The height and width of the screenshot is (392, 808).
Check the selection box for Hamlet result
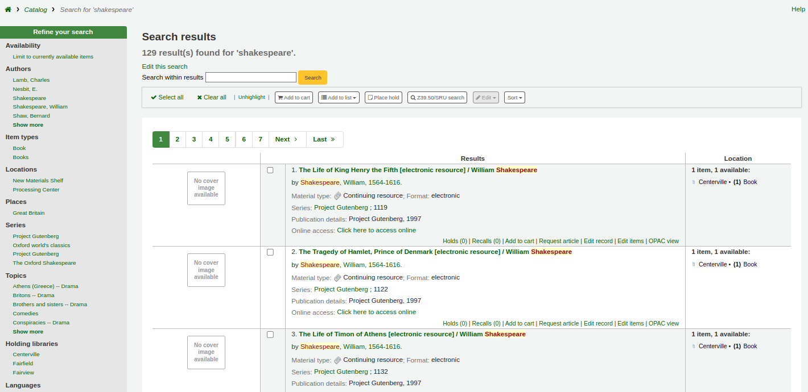(x=270, y=252)
